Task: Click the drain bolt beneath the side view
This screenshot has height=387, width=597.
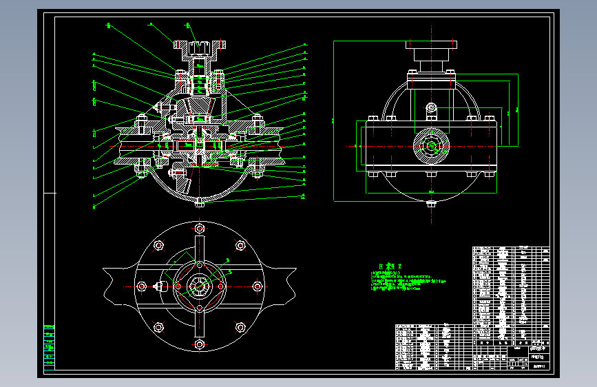Action: tap(431, 204)
